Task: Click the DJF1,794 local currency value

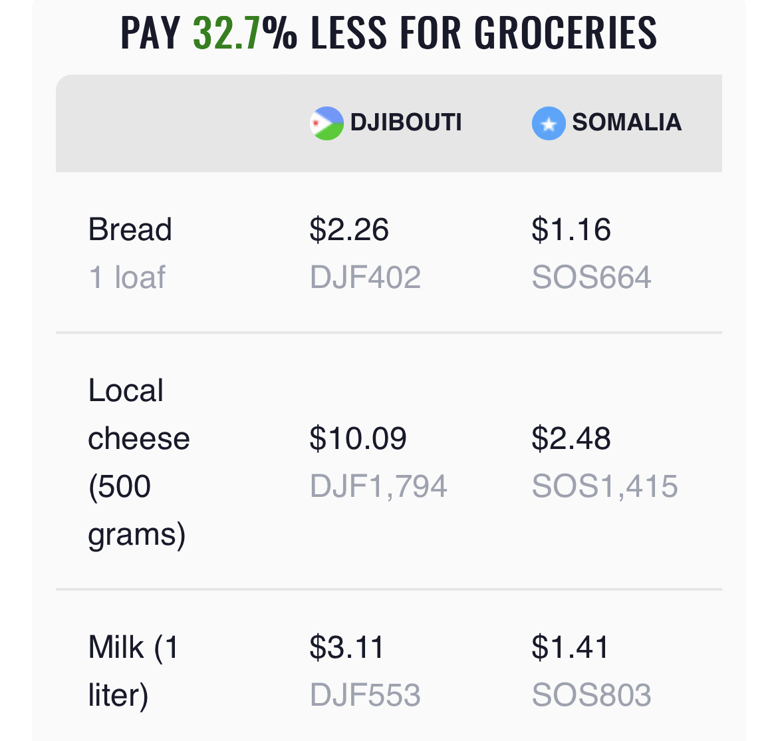Action: pyautogui.click(x=378, y=486)
